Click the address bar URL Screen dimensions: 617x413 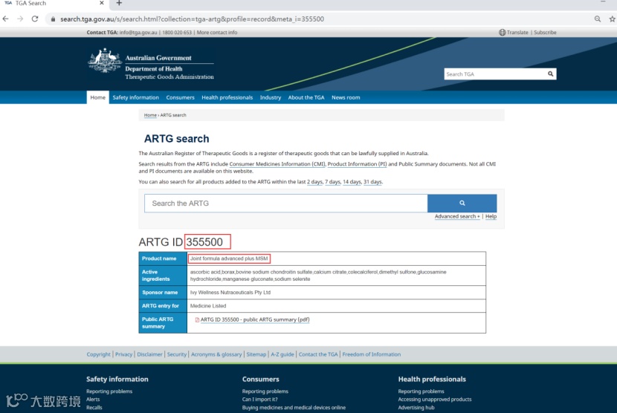(x=192, y=19)
